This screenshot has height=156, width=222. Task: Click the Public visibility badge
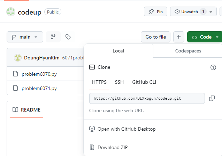pos(53,12)
